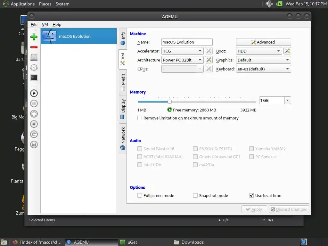328x246 pixels.
Task: Save VM state with the floppy disk icon
Action: point(34,144)
